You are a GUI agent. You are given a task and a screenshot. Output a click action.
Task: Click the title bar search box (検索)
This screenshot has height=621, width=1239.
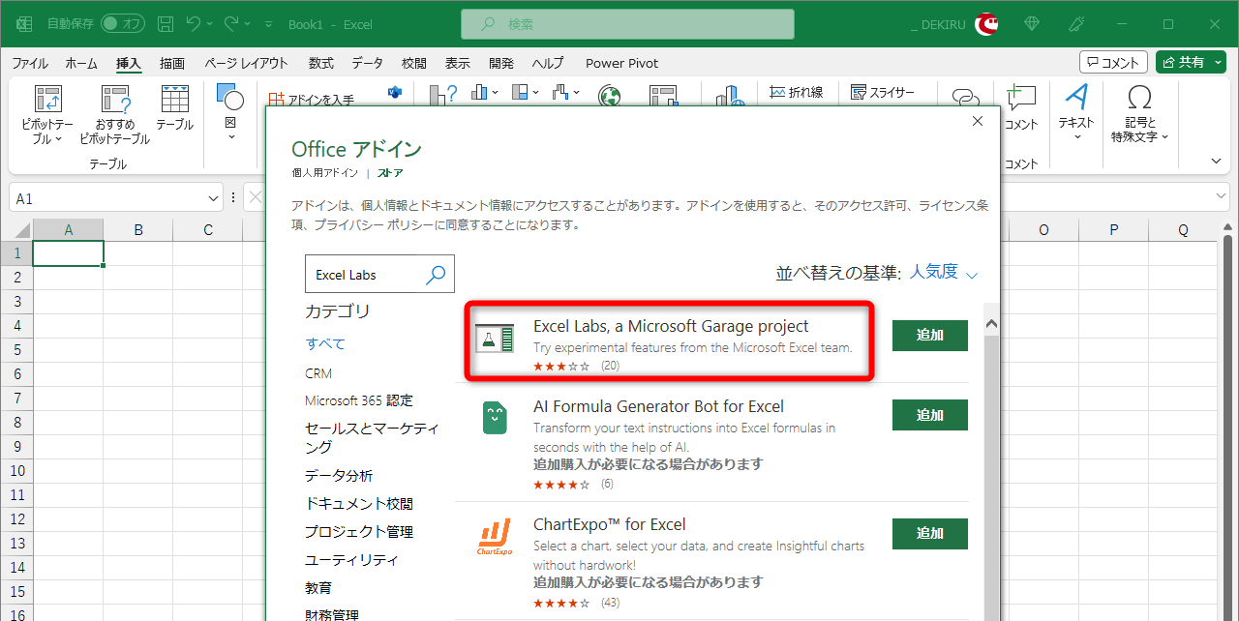(x=627, y=24)
